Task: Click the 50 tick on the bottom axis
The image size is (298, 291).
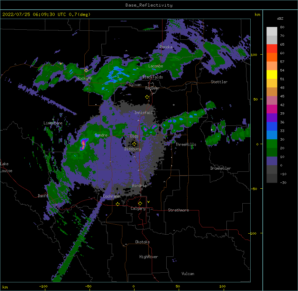Action: click(178, 286)
